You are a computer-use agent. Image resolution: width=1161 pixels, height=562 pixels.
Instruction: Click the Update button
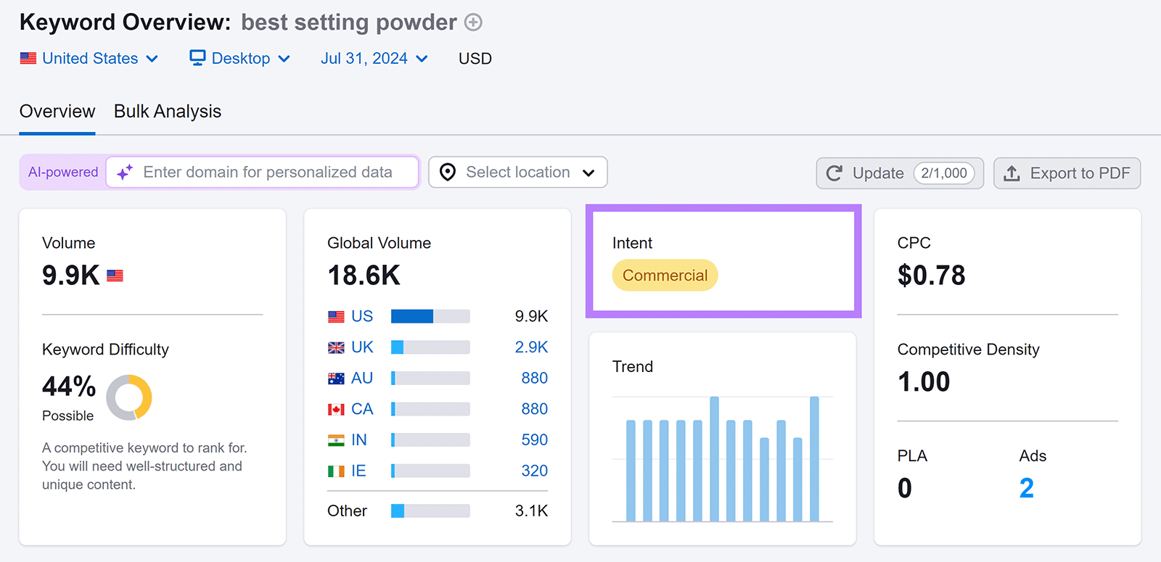pos(900,173)
